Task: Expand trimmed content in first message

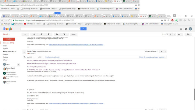Action: tap(28, 47)
